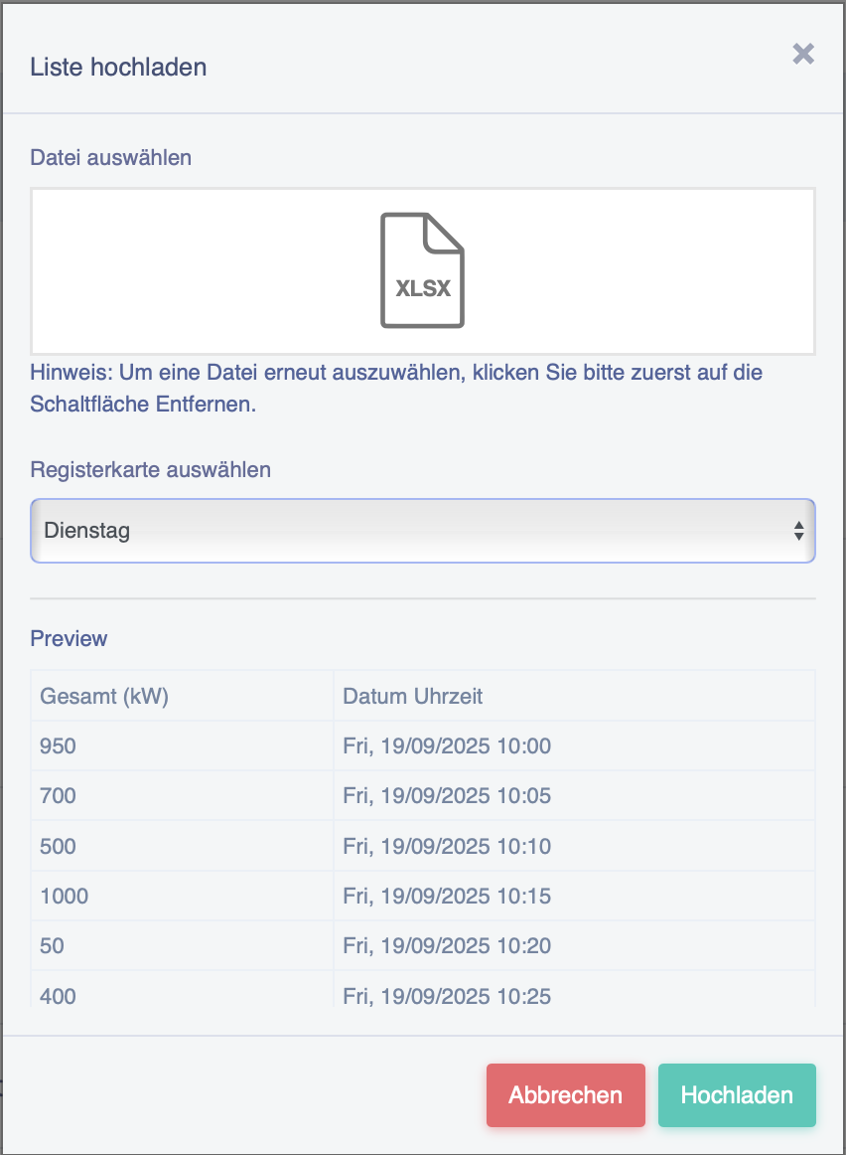Click the Preview section heading
This screenshot has height=1155, width=846.
69,639
